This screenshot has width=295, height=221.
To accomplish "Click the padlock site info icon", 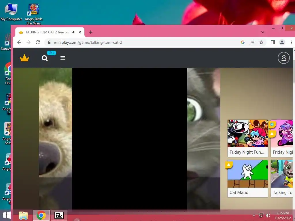I will (49, 42).
